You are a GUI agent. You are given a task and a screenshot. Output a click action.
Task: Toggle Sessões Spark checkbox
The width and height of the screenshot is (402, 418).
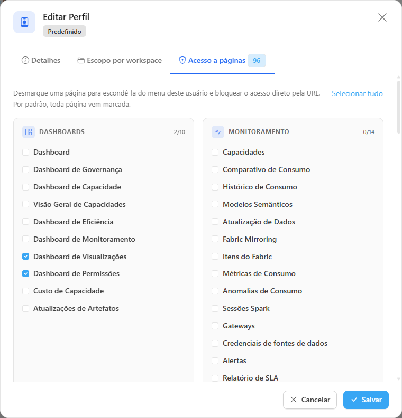215,308
